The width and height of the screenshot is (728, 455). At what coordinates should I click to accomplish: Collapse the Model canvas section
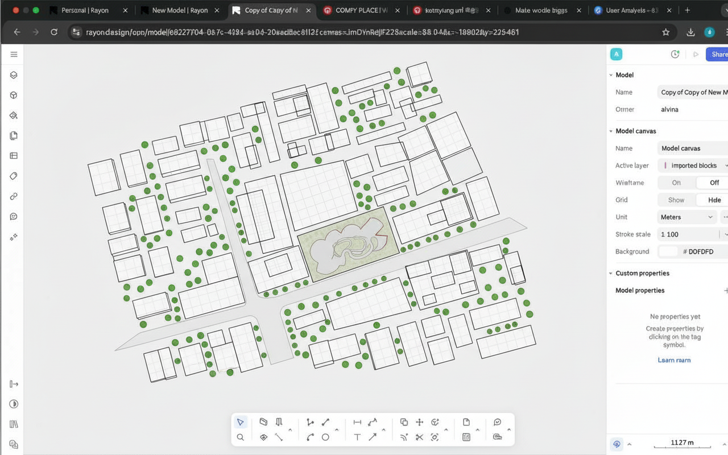click(x=611, y=131)
